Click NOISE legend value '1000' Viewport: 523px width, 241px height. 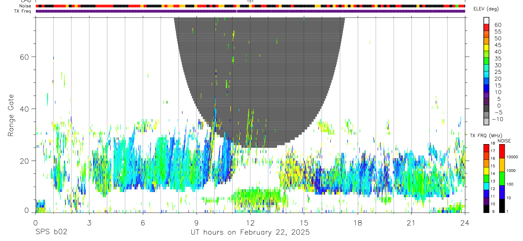point(511,170)
